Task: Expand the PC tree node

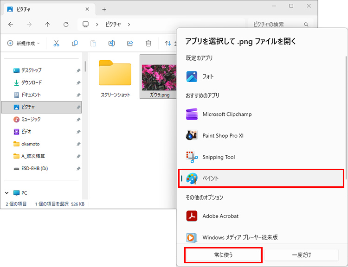Action: 7,193
